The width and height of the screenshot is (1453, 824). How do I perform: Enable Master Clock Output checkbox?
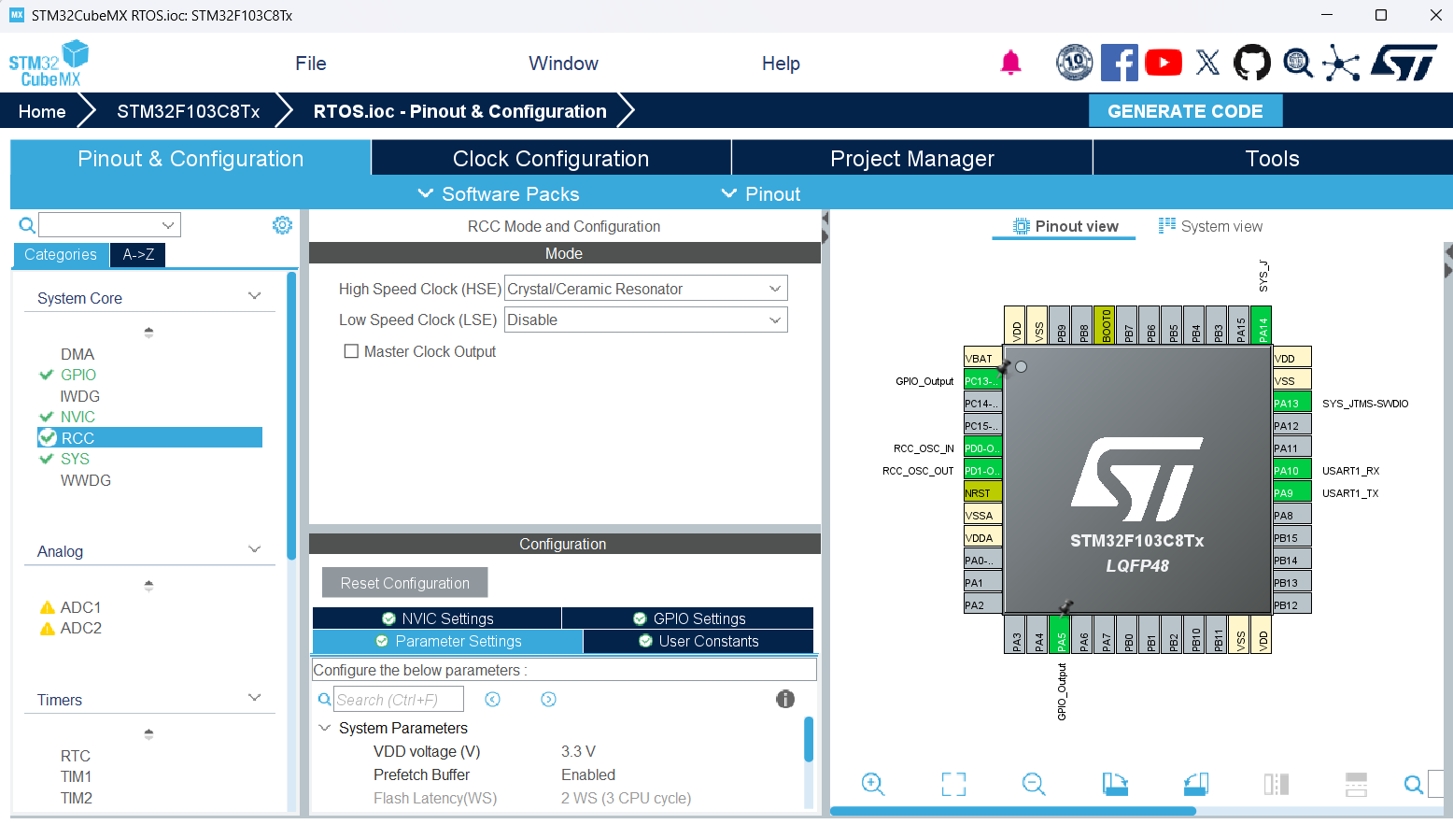[351, 351]
